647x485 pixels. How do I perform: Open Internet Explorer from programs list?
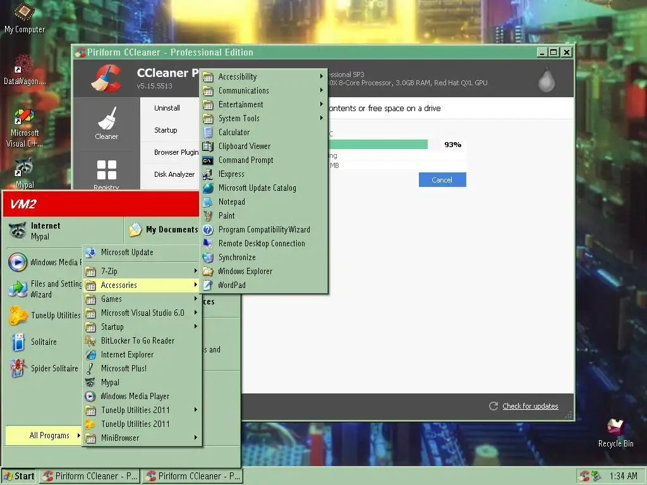[x=142, y=355]
